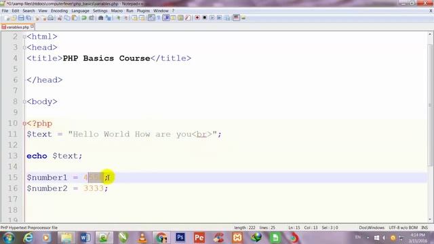Image resolution: width=434 pixels, height=244 pixels.
Task: Toggle INS insert mode in status bar
Action: coord(425,228)
